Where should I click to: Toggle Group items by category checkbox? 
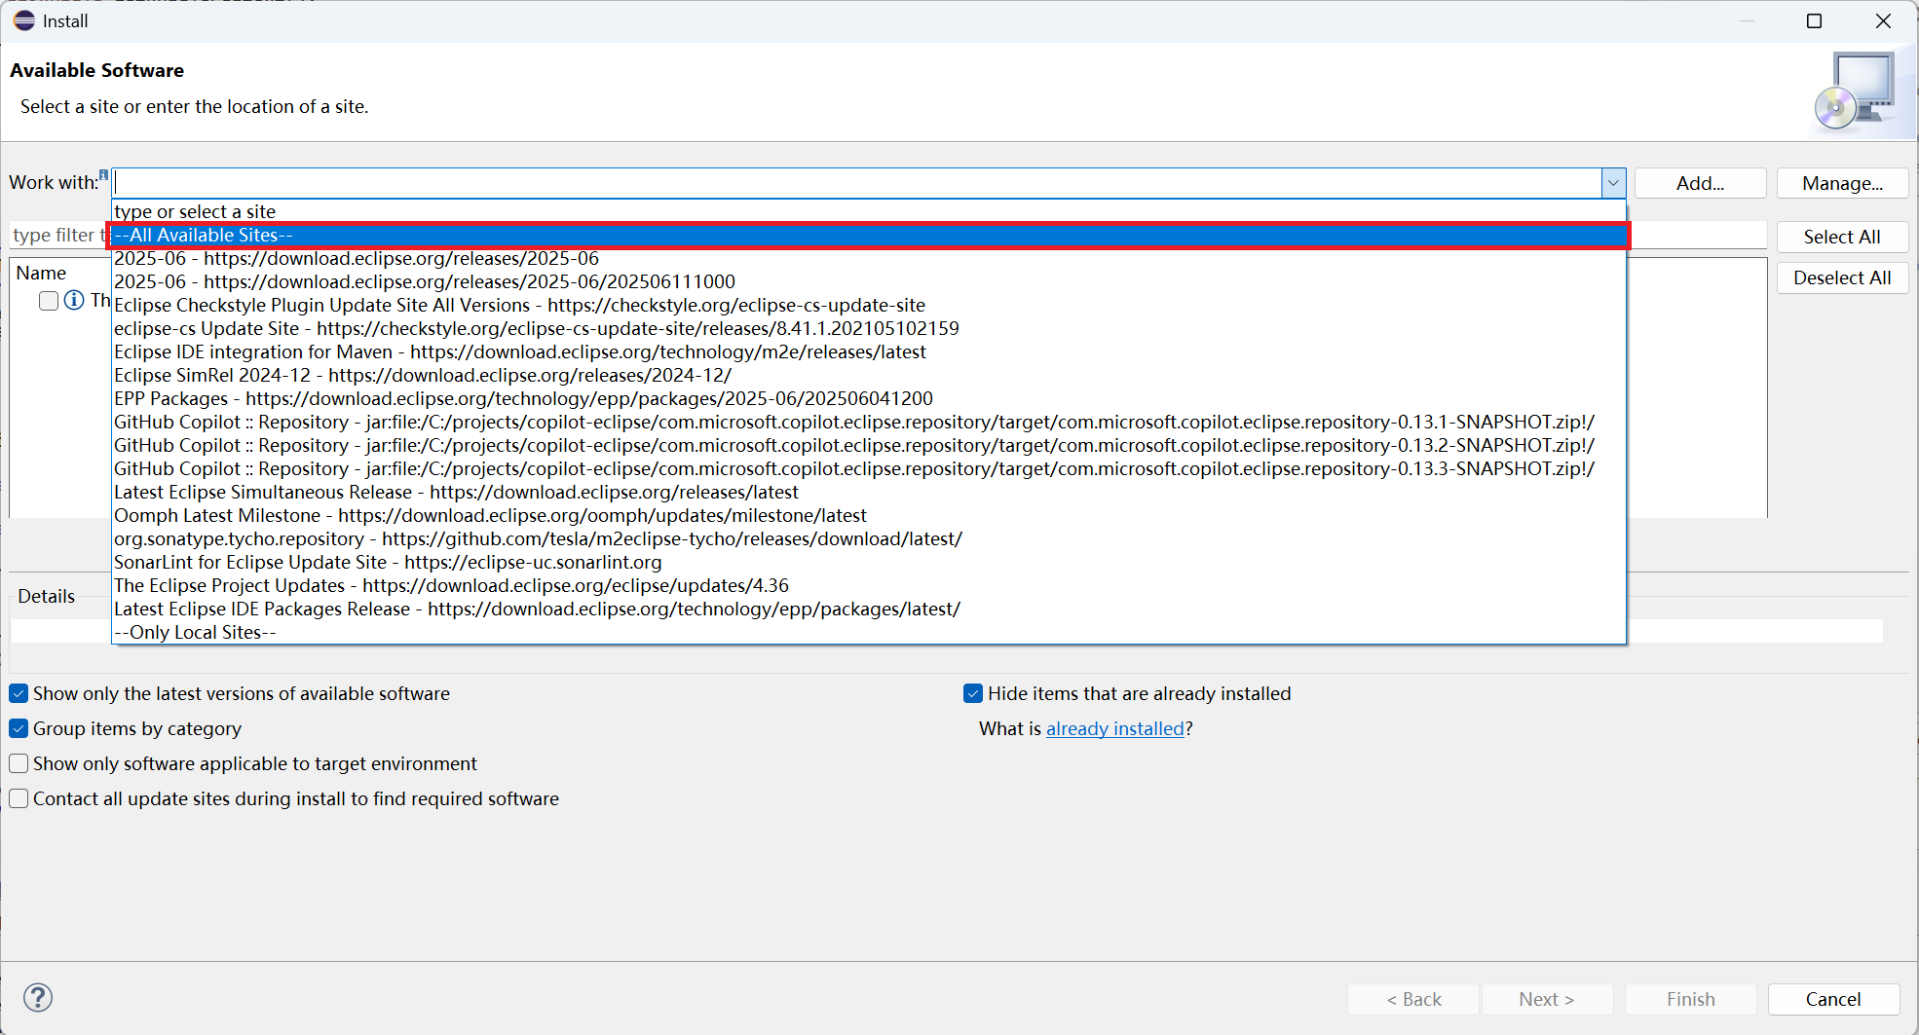point(19,728)
